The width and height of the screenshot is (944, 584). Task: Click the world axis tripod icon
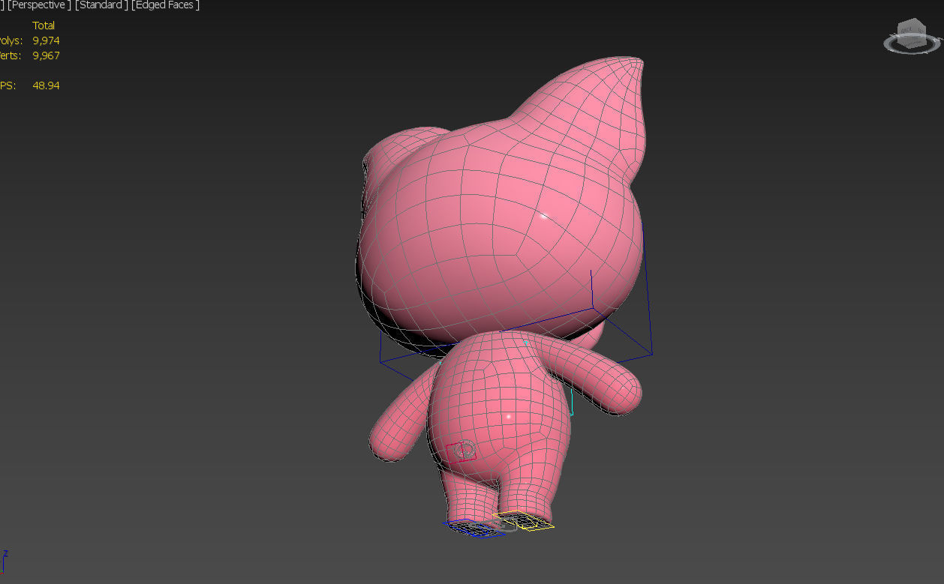tap(5, 561)
